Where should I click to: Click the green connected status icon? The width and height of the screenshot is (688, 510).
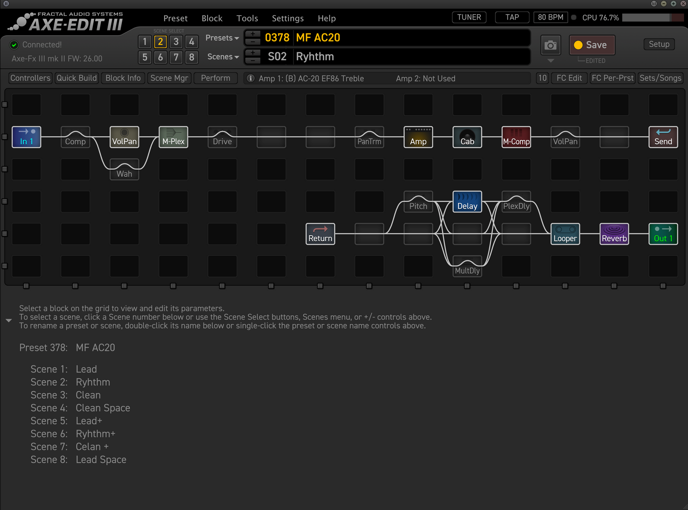point(14,45)
